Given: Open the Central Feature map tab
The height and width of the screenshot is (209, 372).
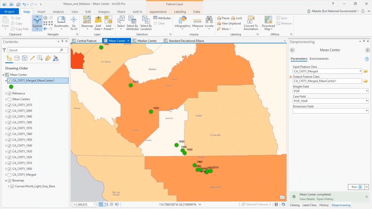Looking at the screenshot, I should coord(87,41).
